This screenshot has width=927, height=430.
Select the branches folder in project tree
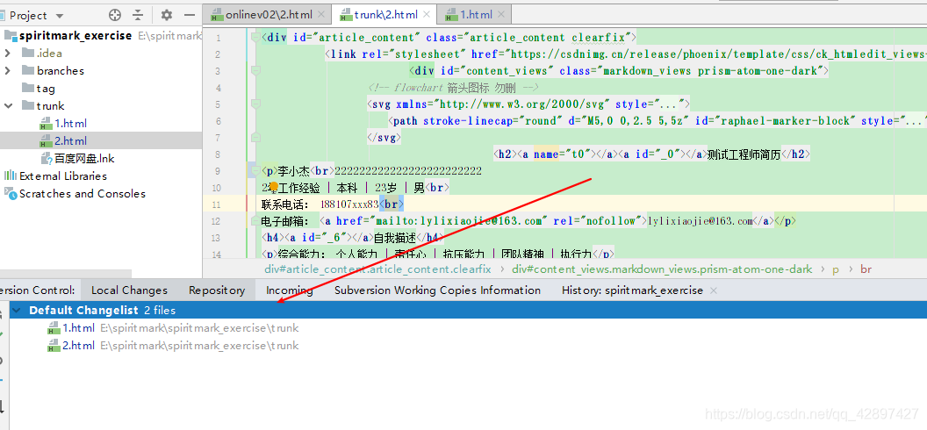click(61, 71)
